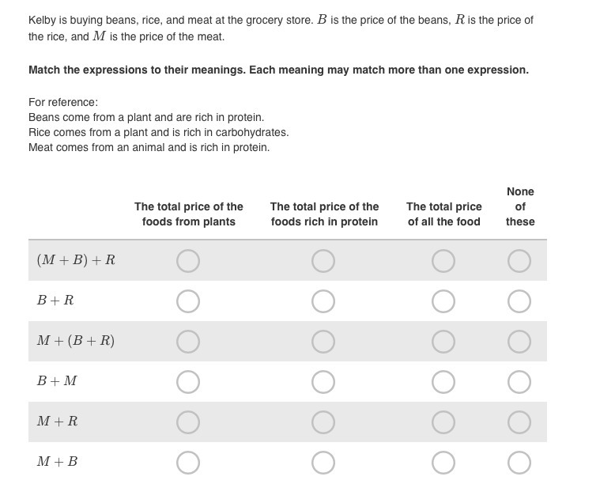Viewport: 600px width, 484px height.
Task: Select 'foods rich in protein' for B + R
Action: click(x=323, y=301)
